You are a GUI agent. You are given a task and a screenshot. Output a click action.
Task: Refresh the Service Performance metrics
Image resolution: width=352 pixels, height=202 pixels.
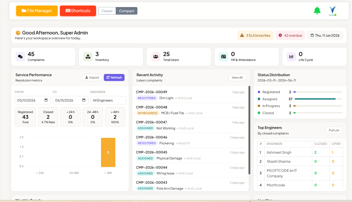(114, 78)
